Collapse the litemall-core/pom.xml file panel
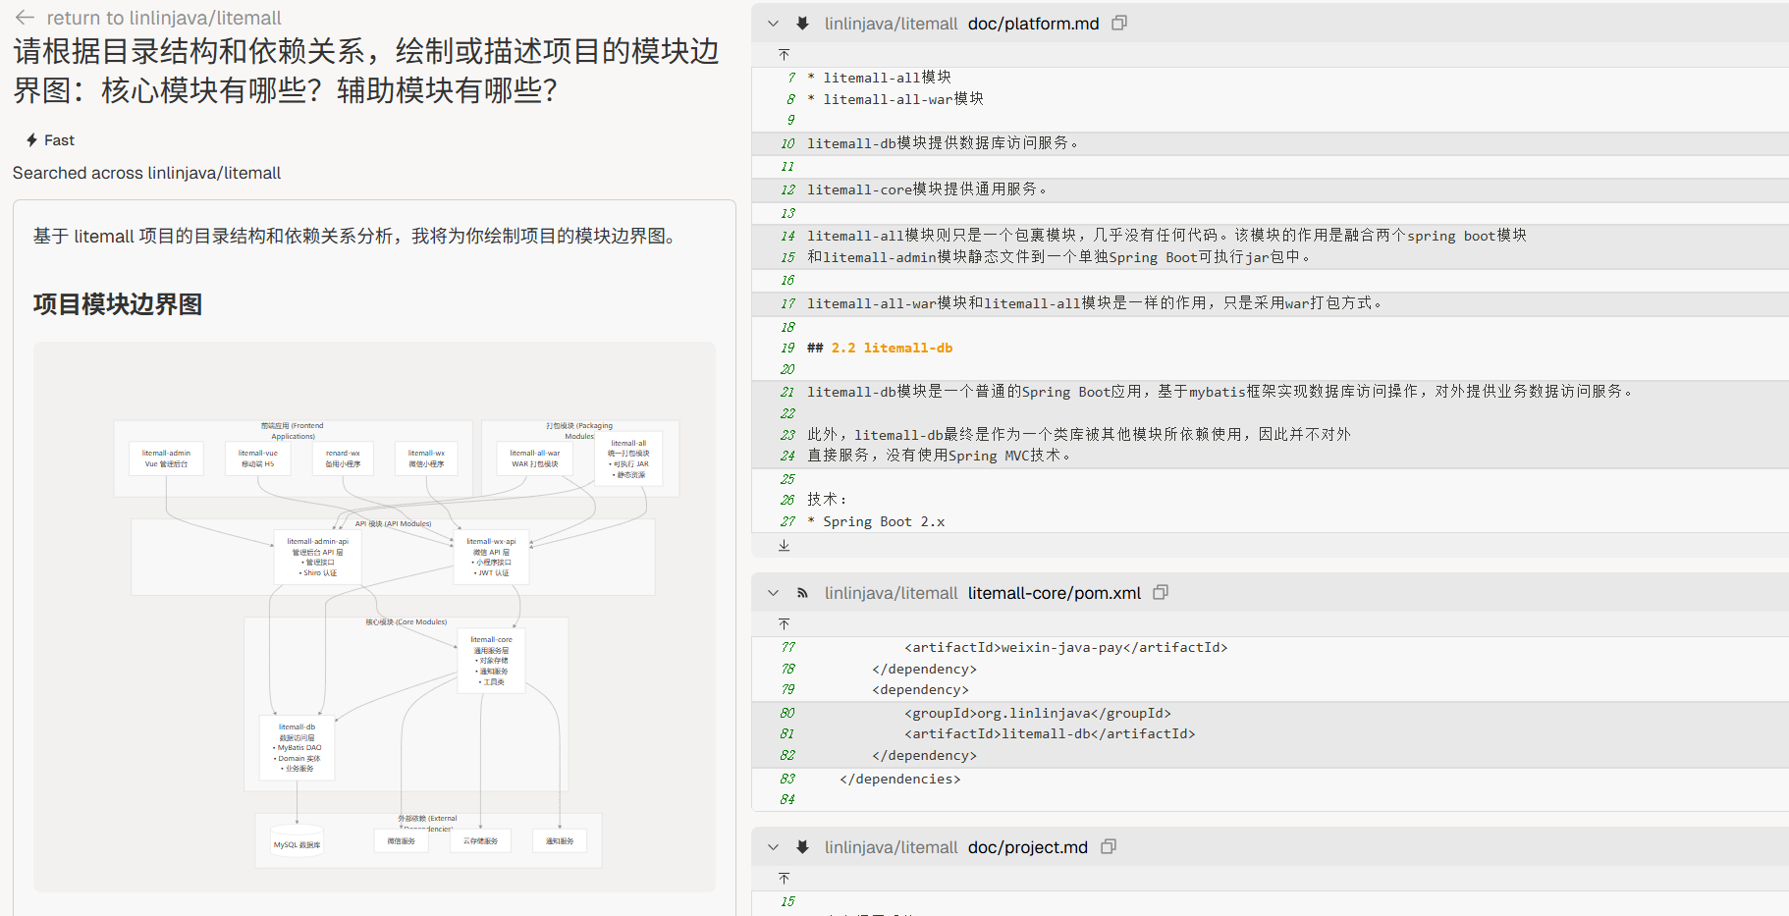1789x916 pixels. pos(774,593)
